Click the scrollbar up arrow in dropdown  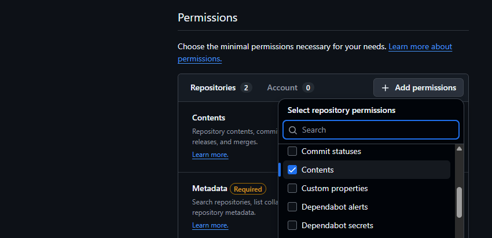pos(459,148)
